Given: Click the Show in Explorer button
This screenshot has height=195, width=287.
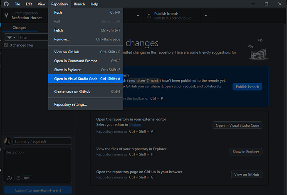Looking at the screenshot, I should [x=246, y=152].
